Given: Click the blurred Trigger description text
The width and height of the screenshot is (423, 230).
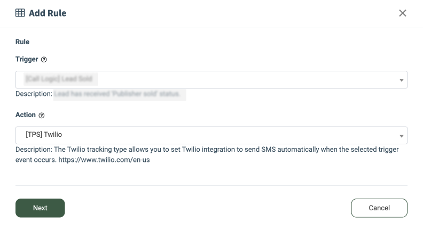Looking at the screenshot, I should click(x=119, y=94).
